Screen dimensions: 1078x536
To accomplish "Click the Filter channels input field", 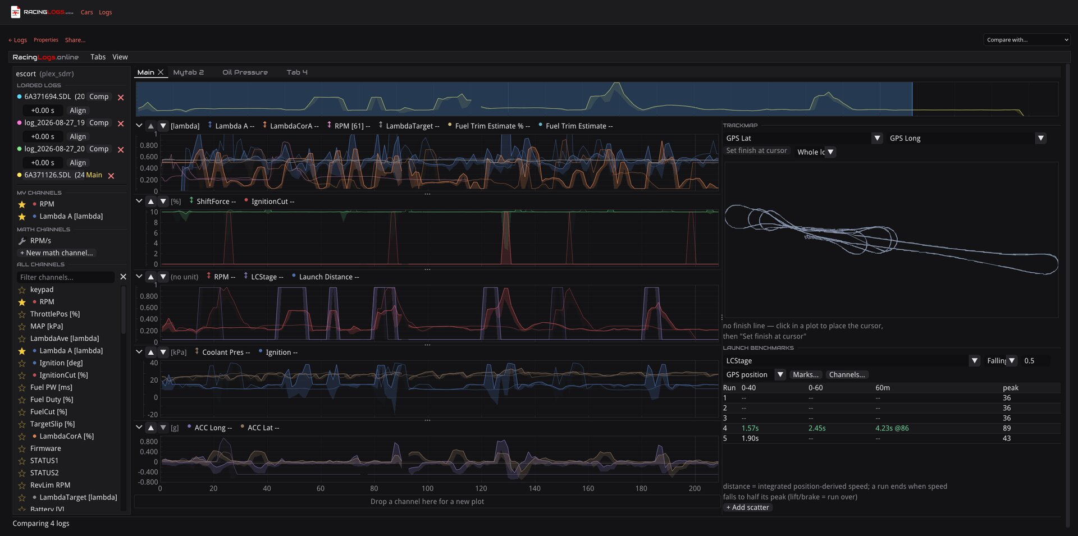I will [66, 277].
